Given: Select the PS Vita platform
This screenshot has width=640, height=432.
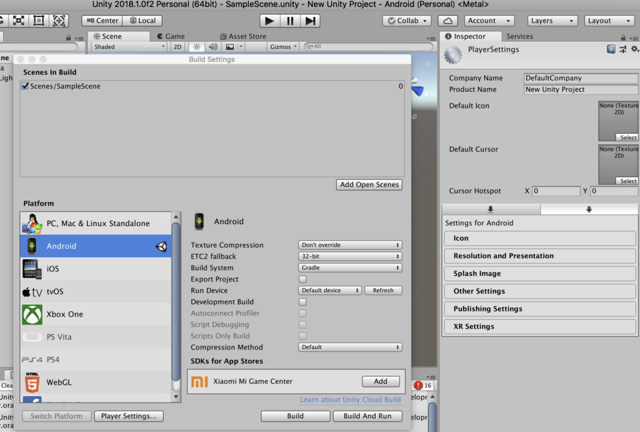Looking at the screenshot, I should pyautogui.click(x=96, y=337).
